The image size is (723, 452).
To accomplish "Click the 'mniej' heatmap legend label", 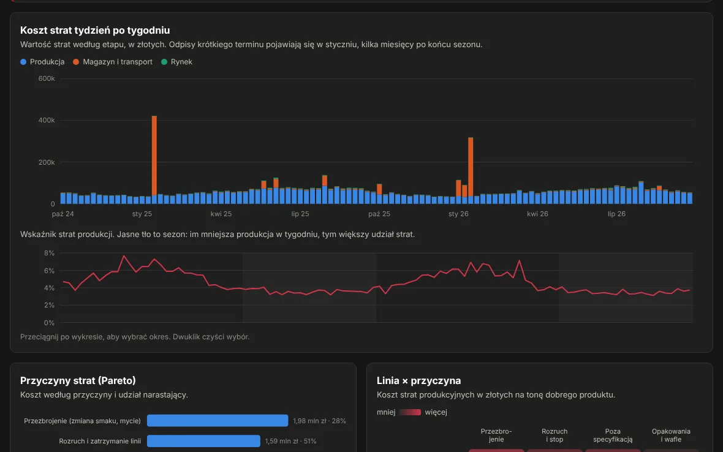I will pos(386,412).
